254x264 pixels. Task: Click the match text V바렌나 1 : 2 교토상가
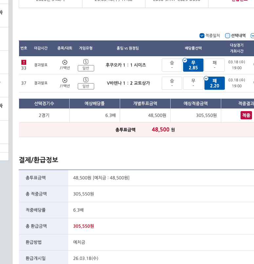pyautogui.click(x=128, y=83)
